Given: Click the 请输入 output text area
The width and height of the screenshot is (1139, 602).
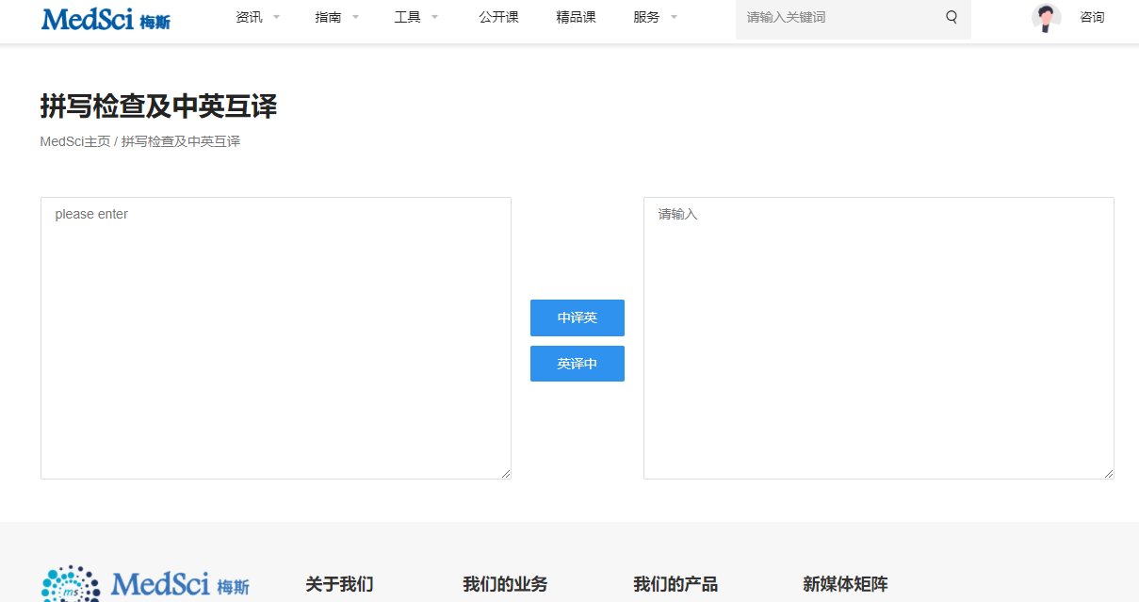Looking at the screenshot, I should [878, 336].
